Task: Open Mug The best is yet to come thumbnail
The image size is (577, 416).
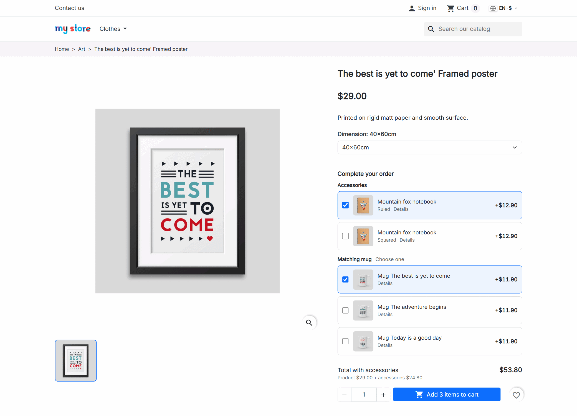Action: click(x=363, y=280)
